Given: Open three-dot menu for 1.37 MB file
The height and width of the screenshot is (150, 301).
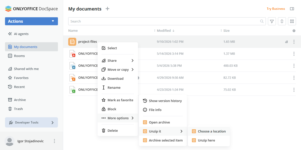Looking at the screenshot, I should point(294,54).
